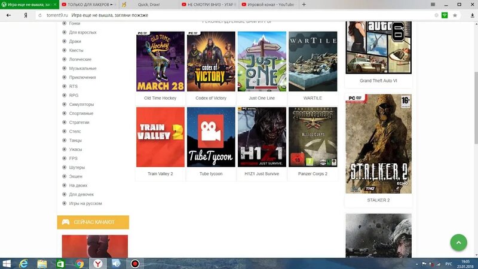Click the 'Tube tycoon' title text
Screen dimensions: 478x269
click(211, 174)
